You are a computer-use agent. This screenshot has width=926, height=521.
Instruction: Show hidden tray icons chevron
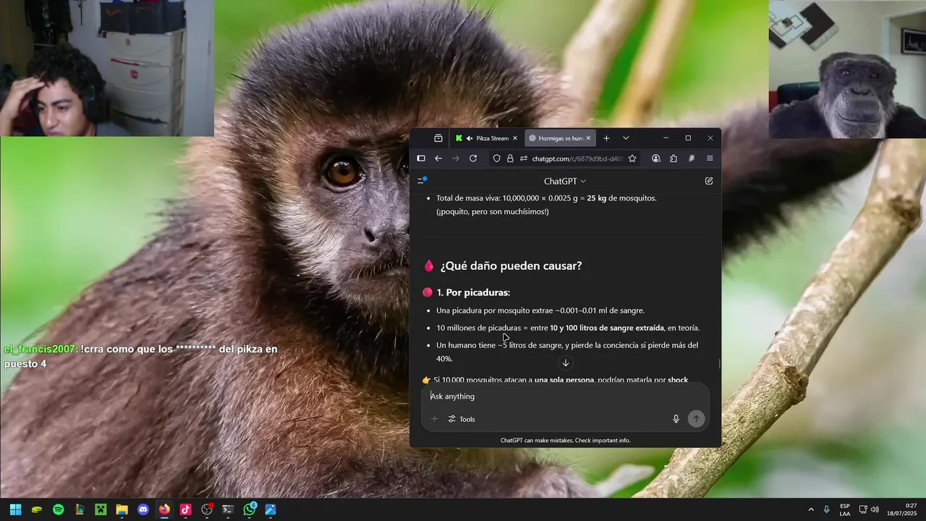coord(811,509)
